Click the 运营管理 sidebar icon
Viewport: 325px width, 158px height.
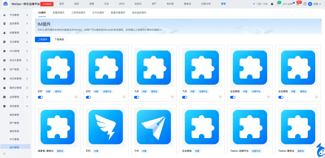tap(5, 97)
